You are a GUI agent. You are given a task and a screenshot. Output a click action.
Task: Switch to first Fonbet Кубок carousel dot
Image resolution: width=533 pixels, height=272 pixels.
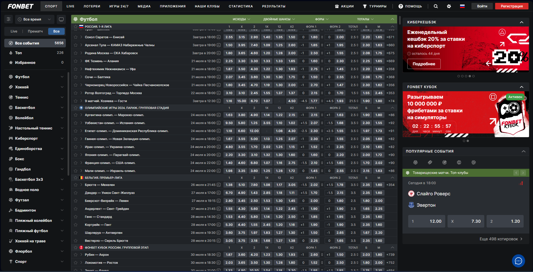tap(464, 141)
